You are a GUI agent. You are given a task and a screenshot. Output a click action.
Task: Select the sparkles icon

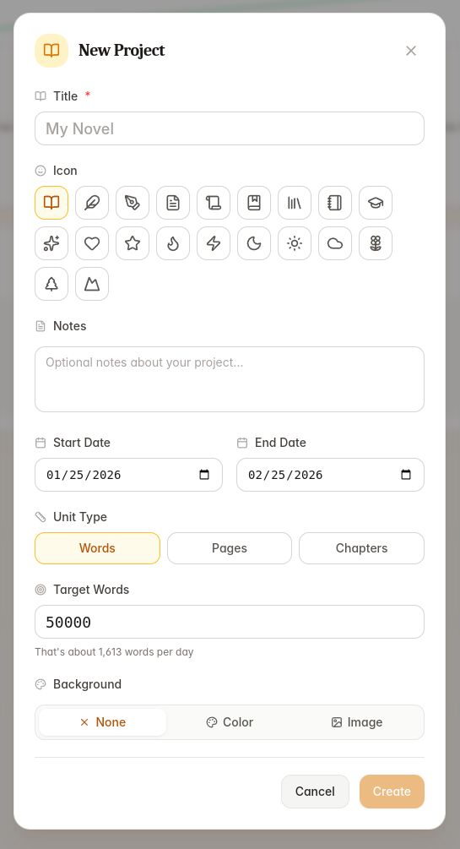(x=51, y=243)
